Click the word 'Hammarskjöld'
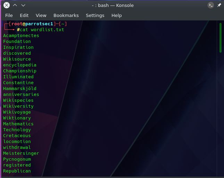 [20, 88]
